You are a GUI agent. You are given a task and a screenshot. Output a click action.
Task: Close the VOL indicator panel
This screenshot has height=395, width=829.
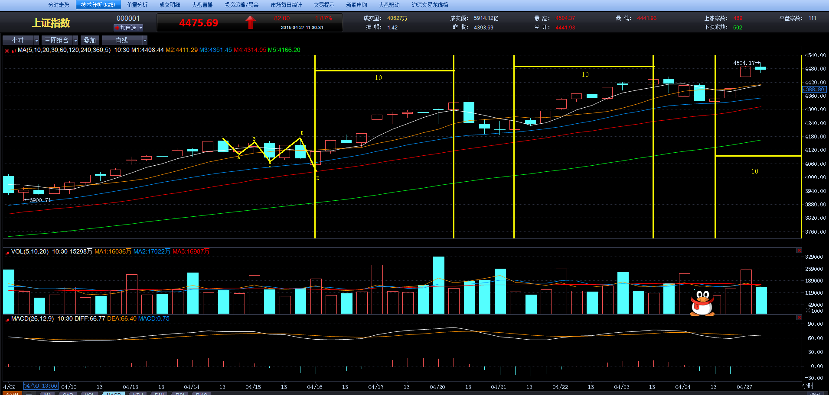(799, 250)
